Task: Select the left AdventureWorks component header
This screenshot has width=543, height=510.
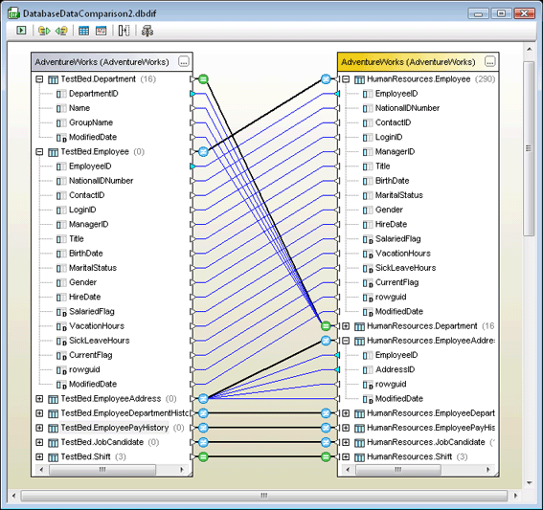Action: click(x=112, y=62)
